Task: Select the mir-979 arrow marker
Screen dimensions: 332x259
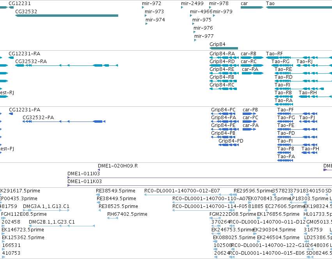Action: [214, 16]
